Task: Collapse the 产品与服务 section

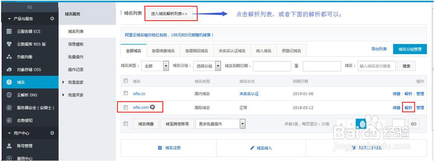Action: 10,19
